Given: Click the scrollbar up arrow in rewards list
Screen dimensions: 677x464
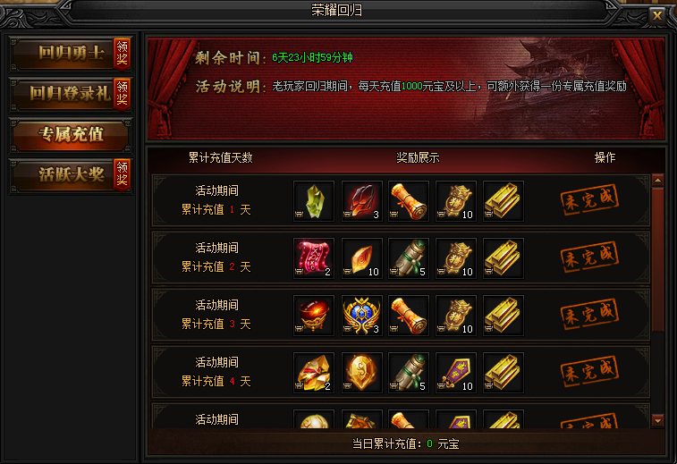Looking at the screenshot, I should (657, 180).
